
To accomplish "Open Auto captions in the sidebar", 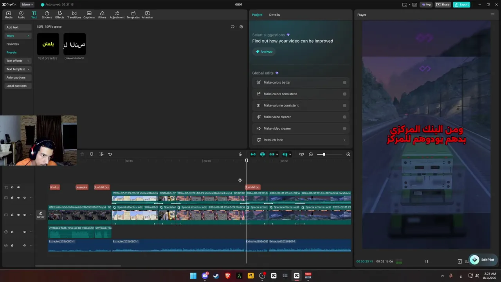I will pyautogui.click(x=18, y=78).
